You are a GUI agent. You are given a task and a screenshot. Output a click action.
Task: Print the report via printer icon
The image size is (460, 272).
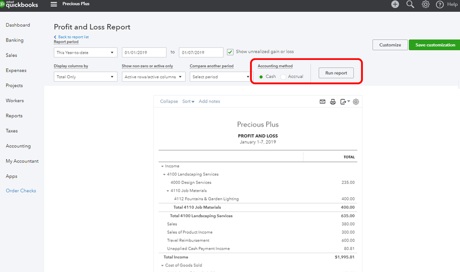point(332,101)
